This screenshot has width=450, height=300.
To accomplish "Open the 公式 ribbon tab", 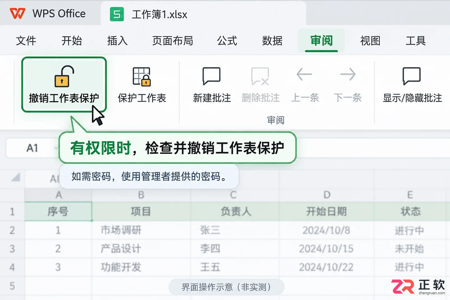I will click(x=227, y=41).
